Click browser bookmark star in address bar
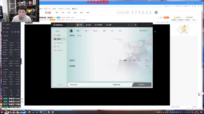 coord(170,6)
